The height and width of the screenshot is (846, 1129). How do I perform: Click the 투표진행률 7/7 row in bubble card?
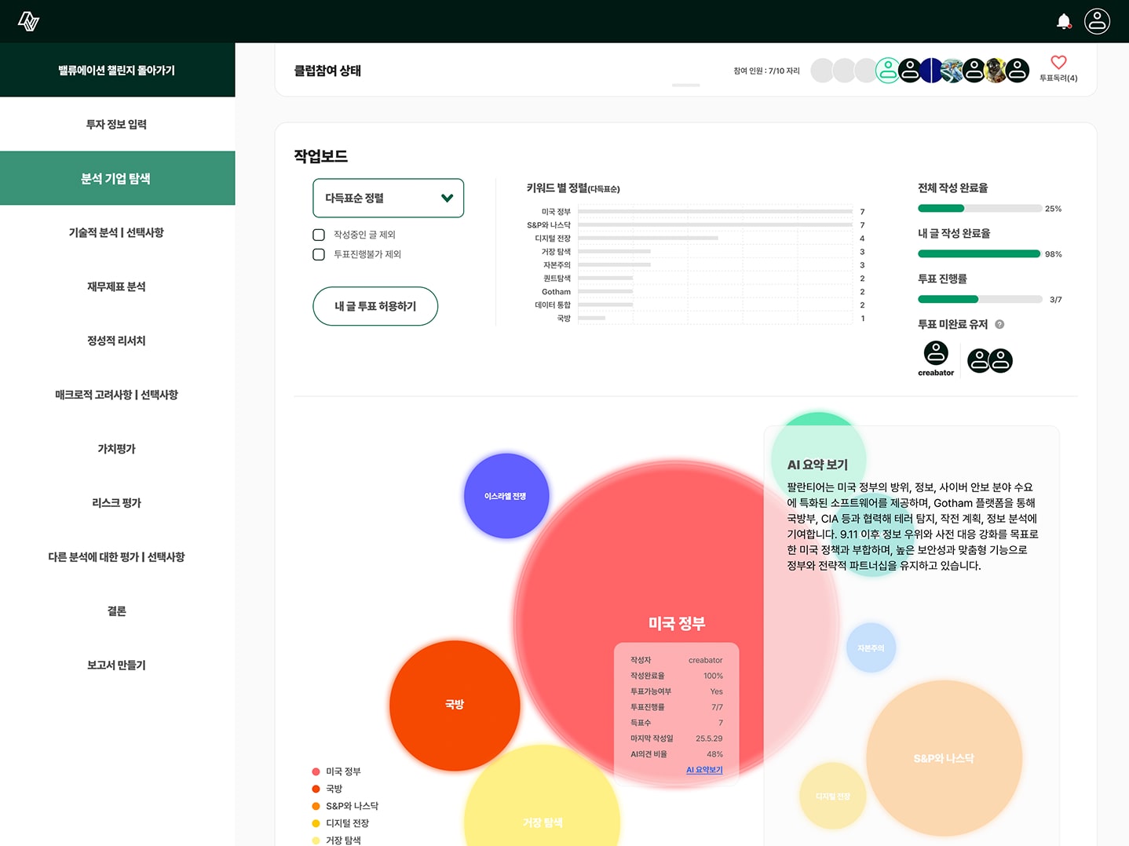(x=677, y=707)
